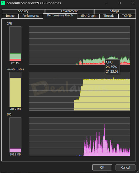Maximize the Properties window
This screenshot has height=173, width=139.
point(119,3)
